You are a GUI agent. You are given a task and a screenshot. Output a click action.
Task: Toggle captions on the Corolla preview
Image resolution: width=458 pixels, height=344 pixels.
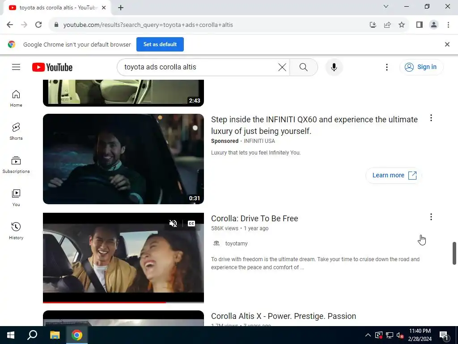[x=191, y=224]
